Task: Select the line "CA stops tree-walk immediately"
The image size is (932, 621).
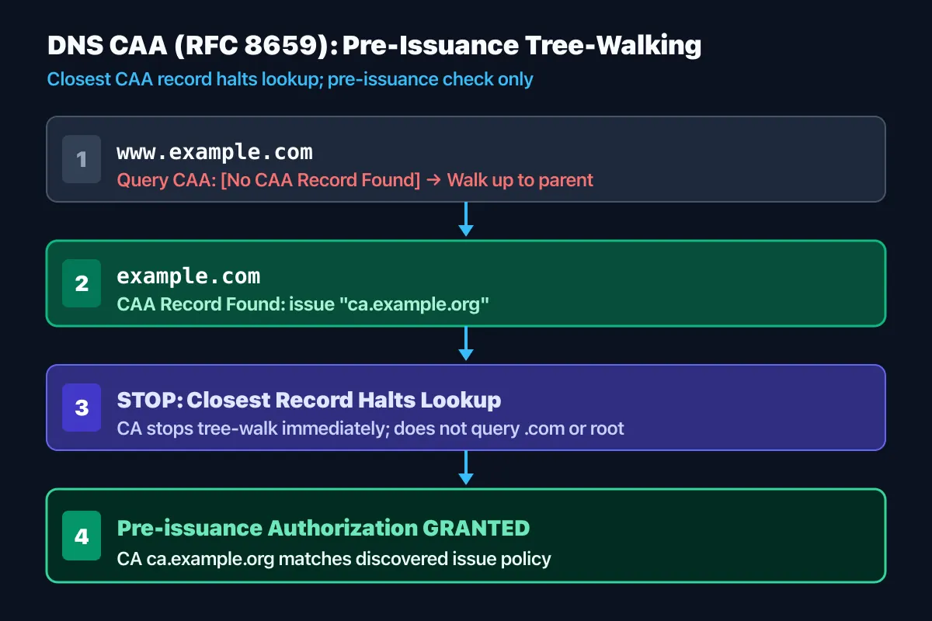Action: click(252, 428)
